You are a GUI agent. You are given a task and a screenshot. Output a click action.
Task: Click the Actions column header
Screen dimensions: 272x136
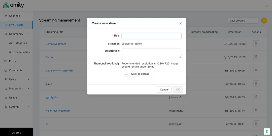(x=256, y=32)
